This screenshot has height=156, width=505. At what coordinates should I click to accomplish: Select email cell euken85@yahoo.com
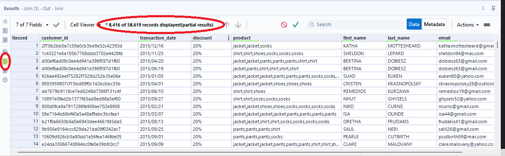[466, 76]
